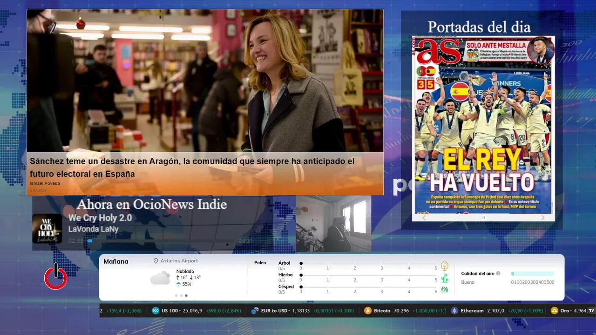The width and height of the screenshot is (596, 335).
Task: Click the Césped pollen level slider
Action: click(x=368, y=287)
